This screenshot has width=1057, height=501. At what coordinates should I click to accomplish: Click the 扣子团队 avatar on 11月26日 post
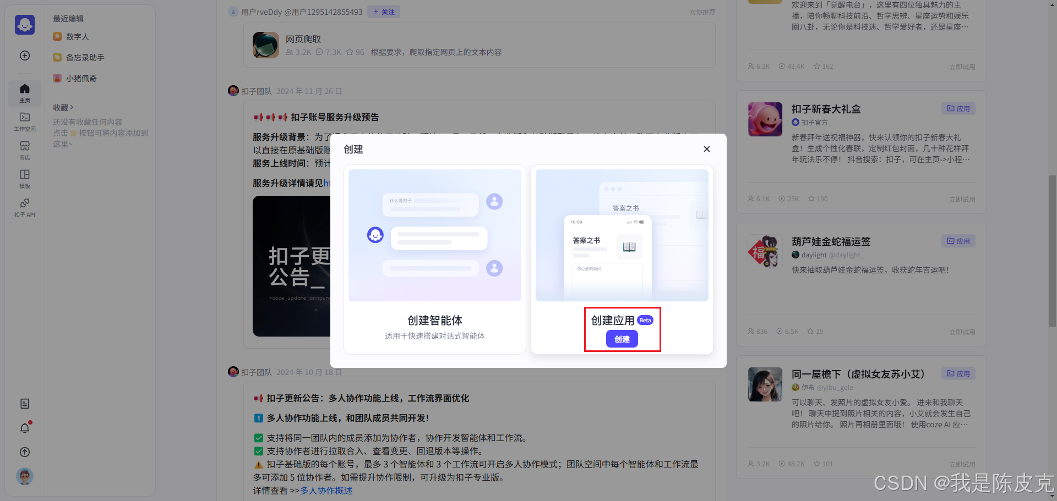tap(233, 91)
